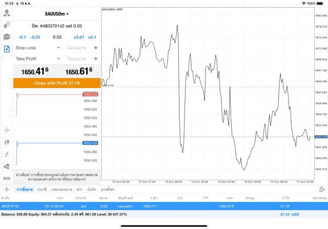The width and height of the screenshot is (328, 229).
Task: Select the bid price 1650.416
Action: 35,71
